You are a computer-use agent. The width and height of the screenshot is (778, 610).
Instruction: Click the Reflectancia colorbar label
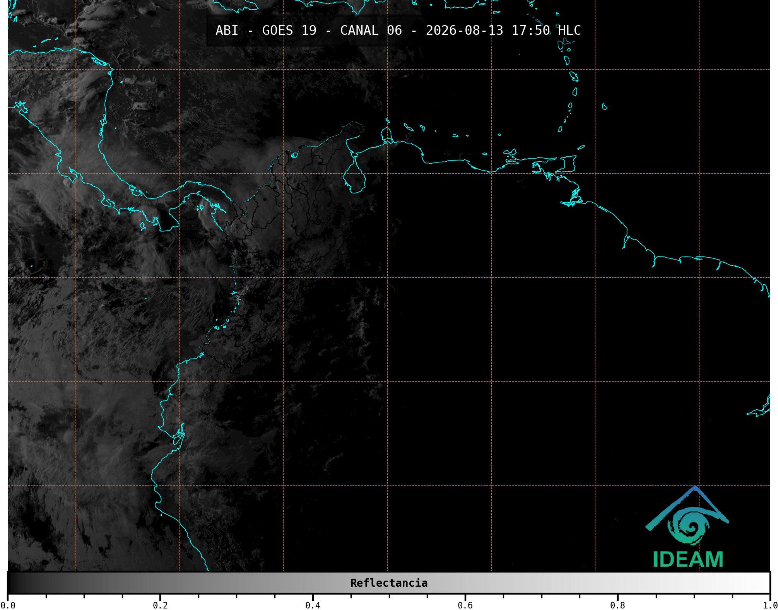pyautogui.click(x=389, y=583)
